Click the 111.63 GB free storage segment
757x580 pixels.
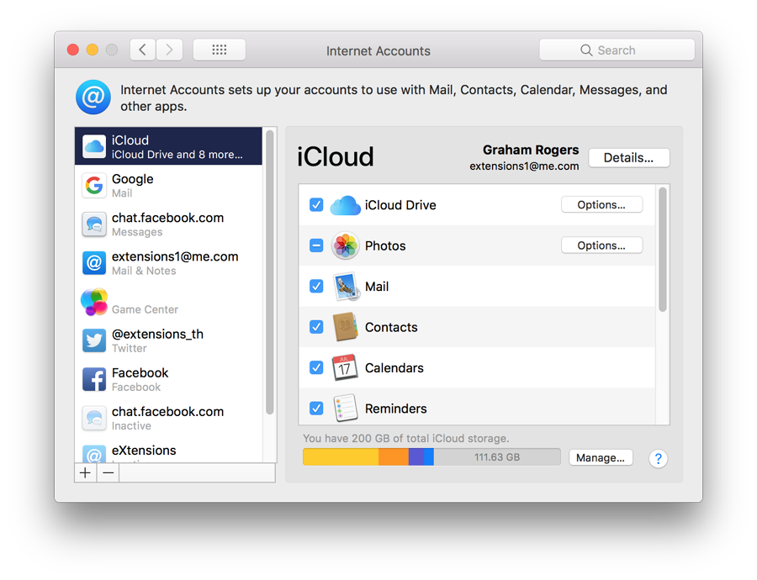[x=497, y=457]
